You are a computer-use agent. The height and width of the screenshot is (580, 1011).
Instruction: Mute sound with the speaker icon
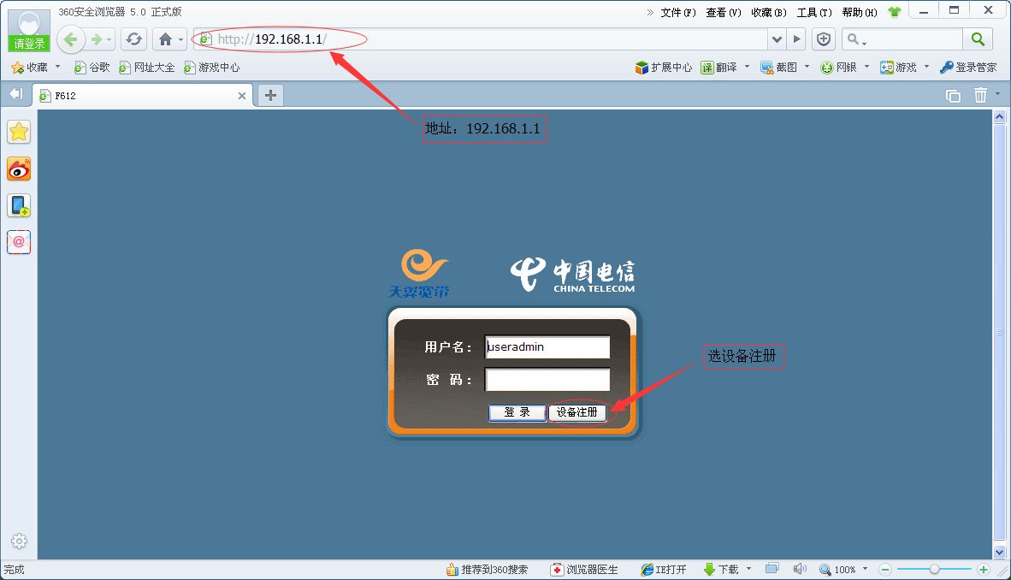pyautogui.click(x=800, y=569)
